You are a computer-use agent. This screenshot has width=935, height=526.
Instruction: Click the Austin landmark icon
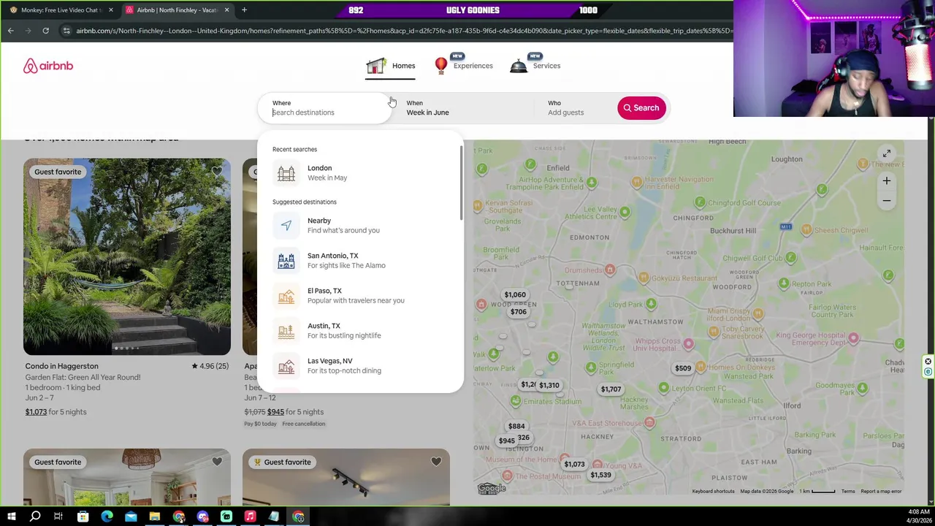coord(286,330)
